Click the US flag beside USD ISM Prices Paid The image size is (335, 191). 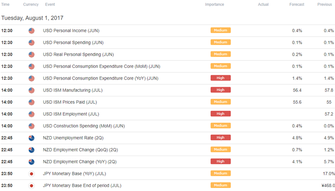(32, 102)
